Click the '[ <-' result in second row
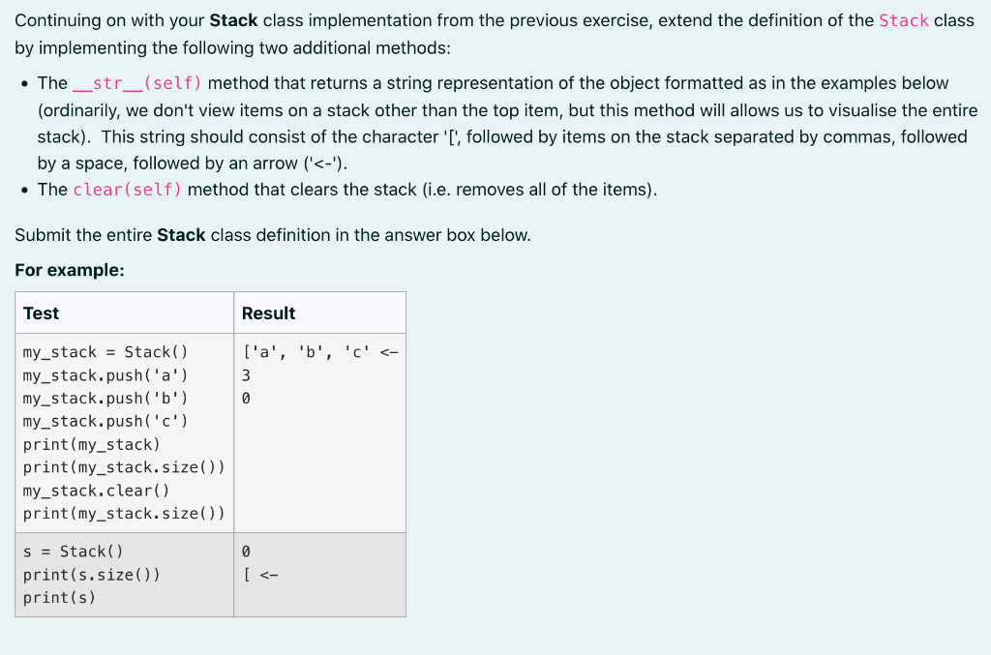 pos(260,575)
